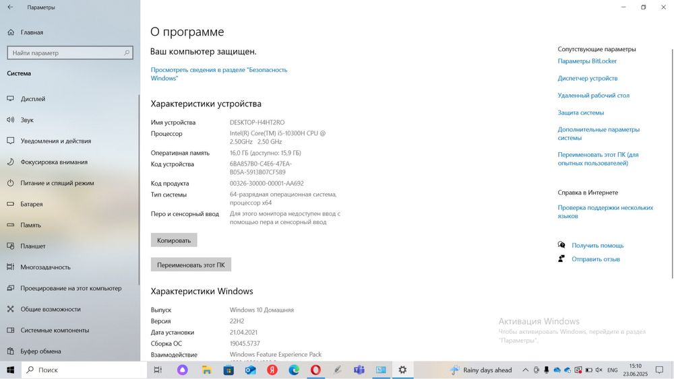Open the Rainy days ahead weather widget
Screen dimensions: 674x379
(481, 370)
